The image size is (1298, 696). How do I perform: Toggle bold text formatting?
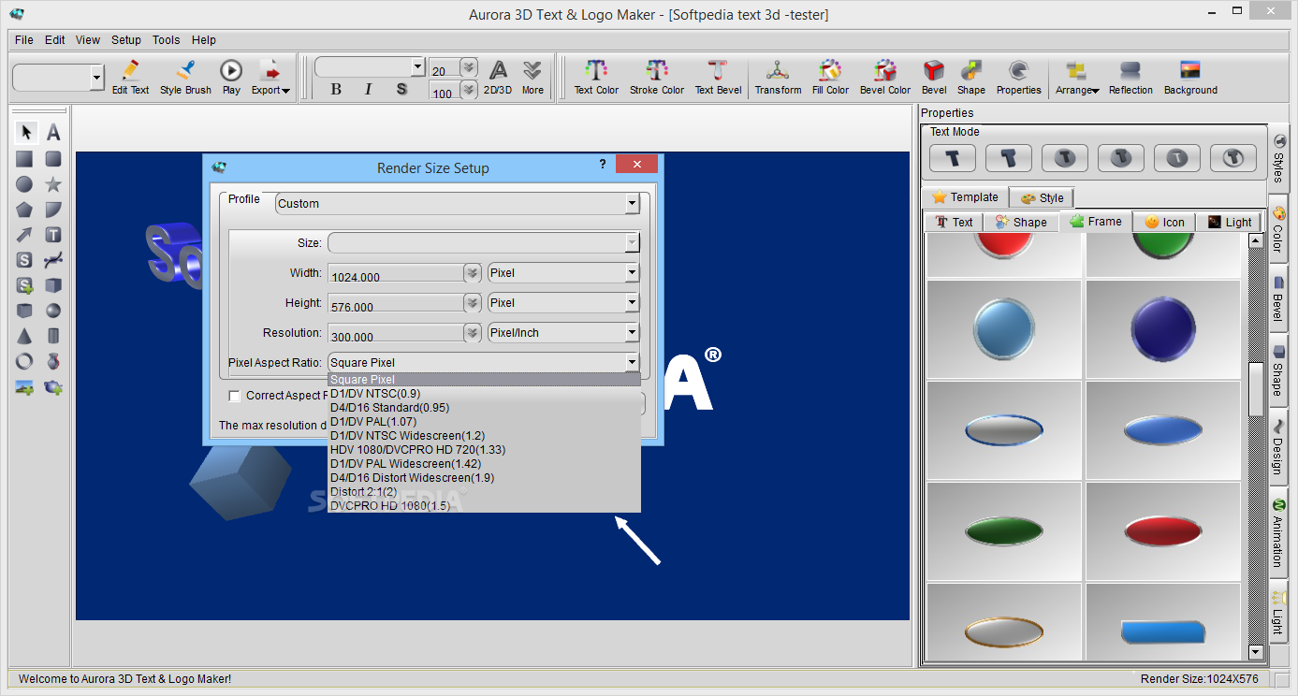point(336,89)
